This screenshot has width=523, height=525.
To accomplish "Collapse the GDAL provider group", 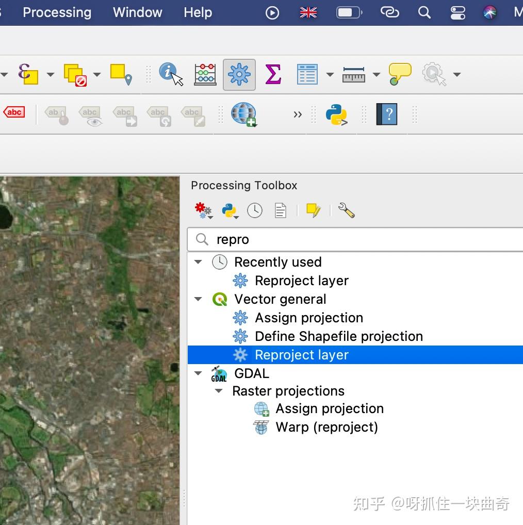I will [198, 373].
